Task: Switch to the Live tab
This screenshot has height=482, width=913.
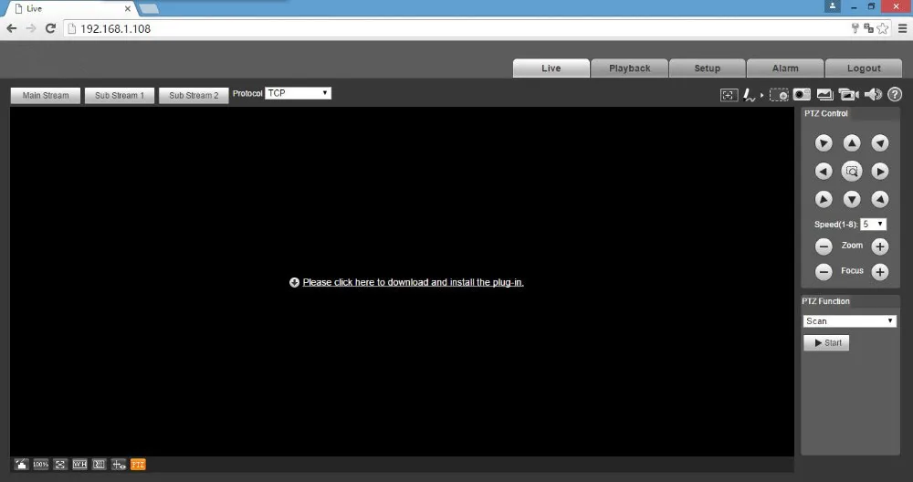Action: (x=551, y=68)
